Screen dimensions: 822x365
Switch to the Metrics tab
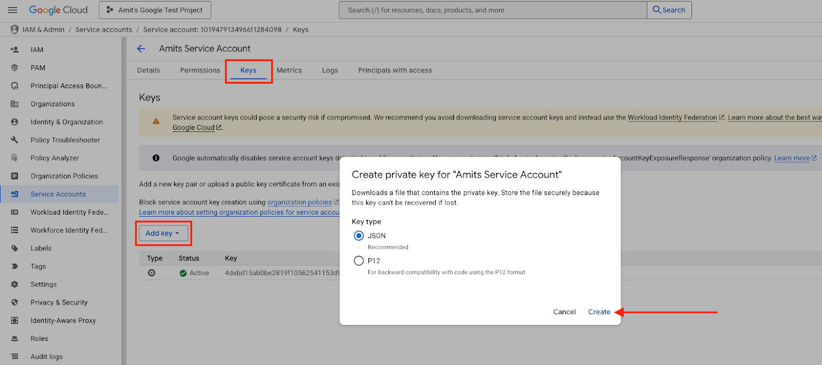click(289, 70)
